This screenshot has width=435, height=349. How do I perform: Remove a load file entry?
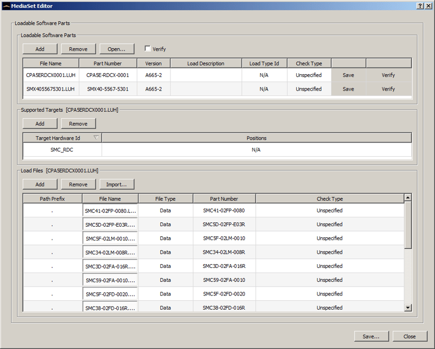point(78,184)
